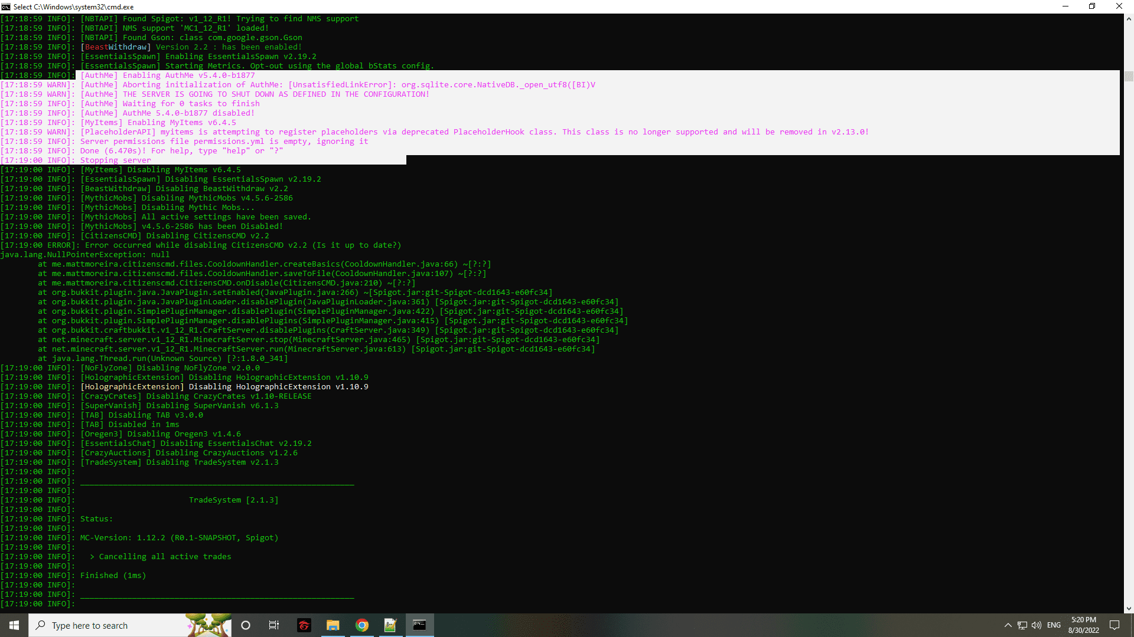Open the notification center icon
Screen dimensions: 1134x637
tap(1115, 625)
